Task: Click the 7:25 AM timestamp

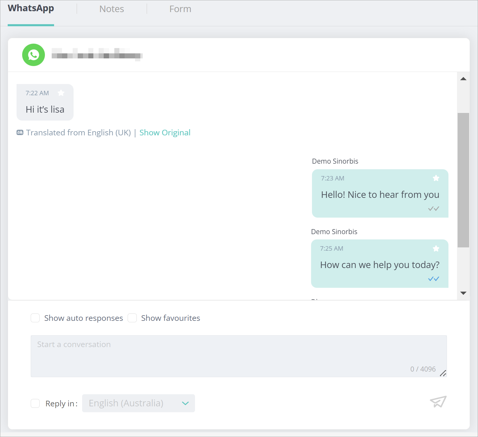Action: coord(332,249)
